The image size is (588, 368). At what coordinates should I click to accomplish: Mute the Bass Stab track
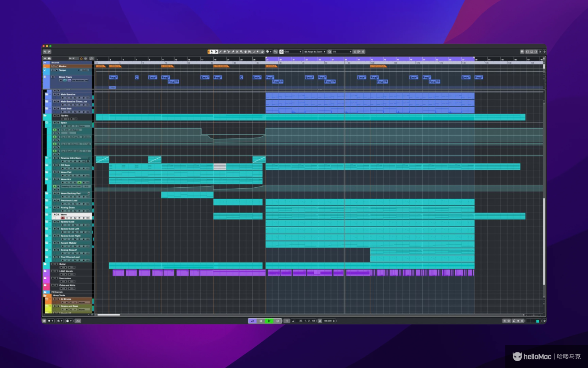55,109
